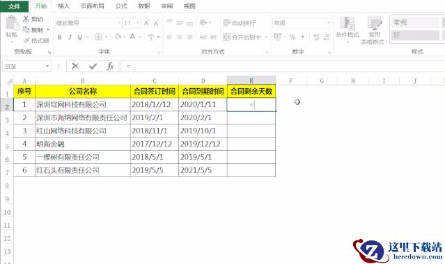The height and width of the screenshot is (264, 445).
Task: Click the Paste icon in clipboard group
Action: (x=12, y=23)
